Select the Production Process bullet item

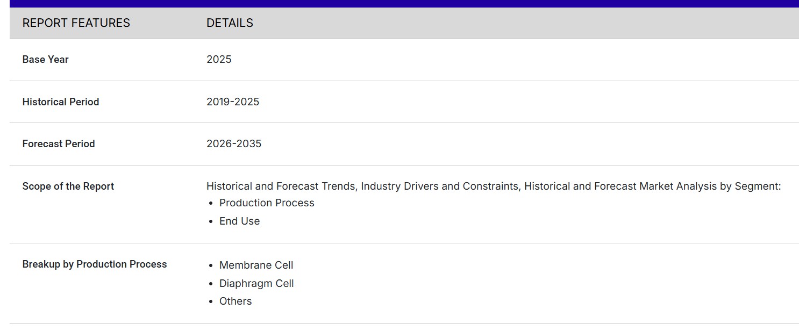point(267,203)
